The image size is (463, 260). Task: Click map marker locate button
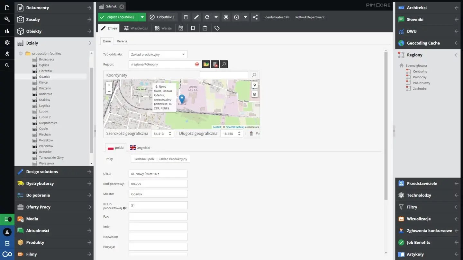(x=255, y=85)
